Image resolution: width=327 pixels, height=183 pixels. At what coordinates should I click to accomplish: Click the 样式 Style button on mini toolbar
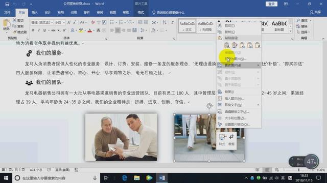click(222, 140)
